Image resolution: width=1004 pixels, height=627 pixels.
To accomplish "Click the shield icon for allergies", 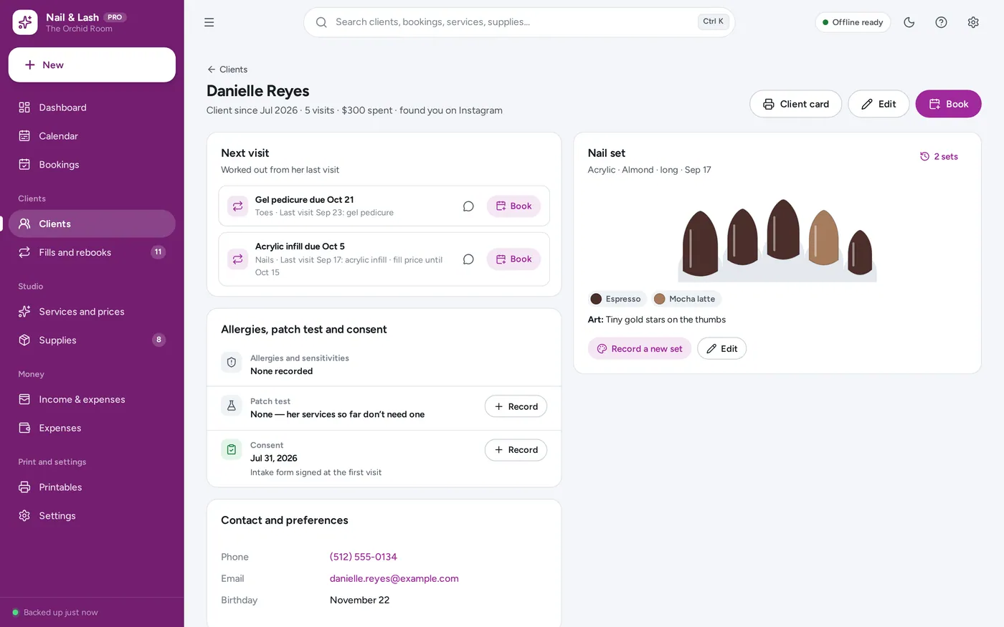I will coord(231,363).
